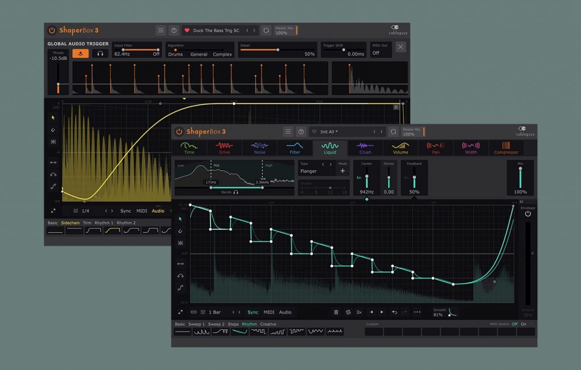Click the reload icon next to Duck The Bass preset
581x370 pixels.
pos(266,31)
